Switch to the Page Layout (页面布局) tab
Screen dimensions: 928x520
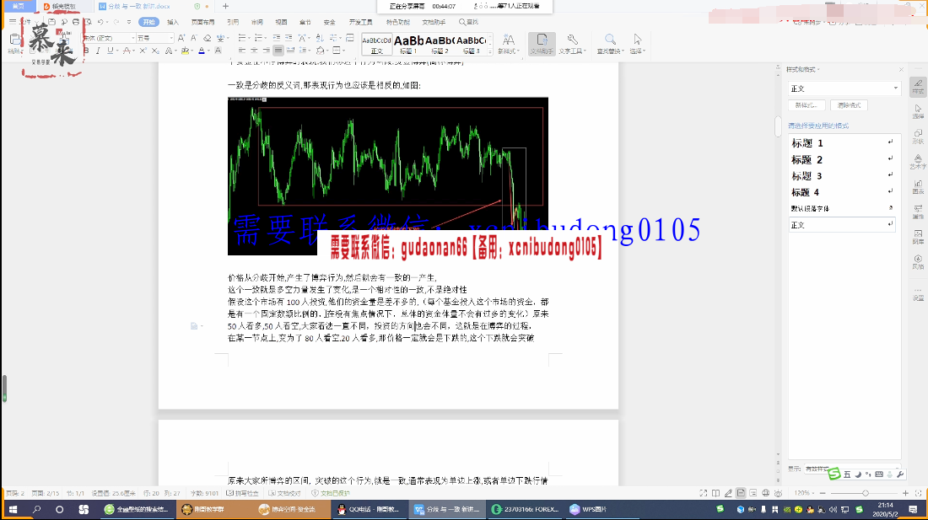tap(202, 22)
